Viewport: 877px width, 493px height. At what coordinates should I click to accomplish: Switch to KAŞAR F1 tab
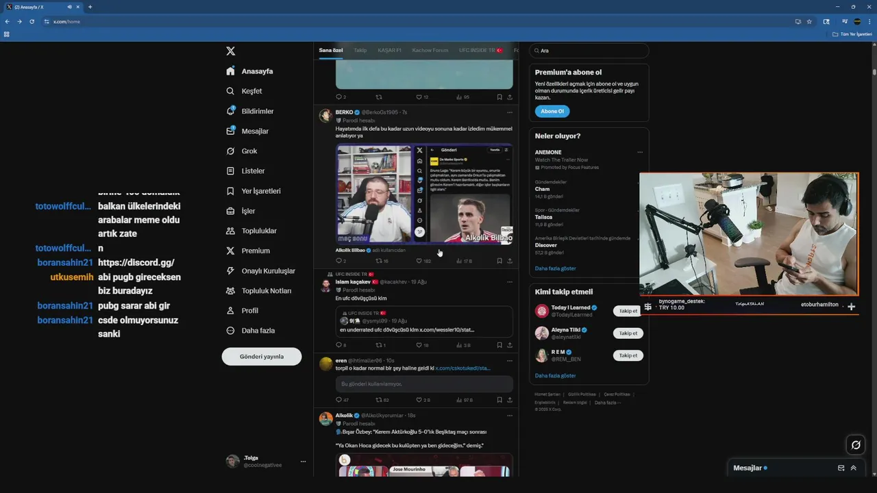[x=389, y=50]
